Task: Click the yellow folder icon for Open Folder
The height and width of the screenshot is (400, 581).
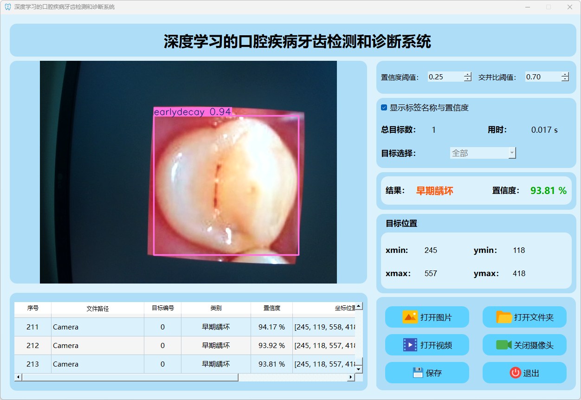Action: click(504, 317)
